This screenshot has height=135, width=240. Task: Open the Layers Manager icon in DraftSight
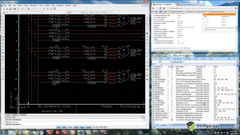click(4, 12)
